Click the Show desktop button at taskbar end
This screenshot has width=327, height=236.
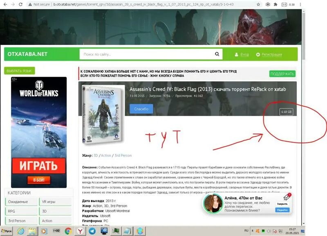(x=303, y=231)
